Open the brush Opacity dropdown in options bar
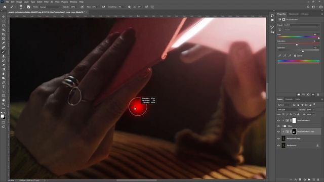The height and width of the screenshot is (182, 324). tap(77, 7)
